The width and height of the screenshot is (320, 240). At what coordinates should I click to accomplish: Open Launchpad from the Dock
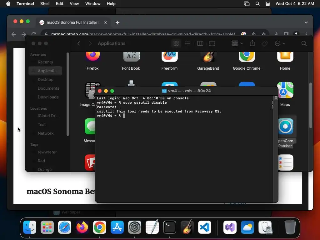47,227
